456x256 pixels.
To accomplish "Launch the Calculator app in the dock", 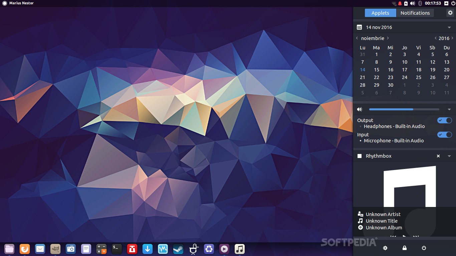I will (101, 249).
